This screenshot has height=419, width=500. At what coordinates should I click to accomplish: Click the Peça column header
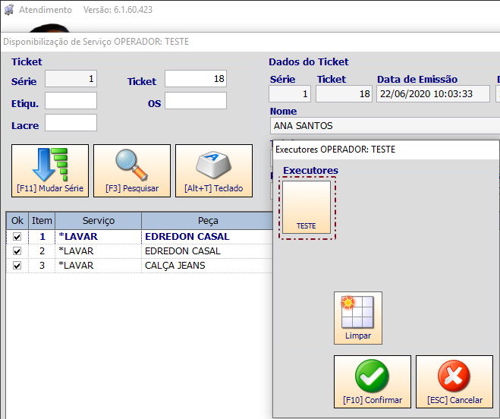coord(208,221)
